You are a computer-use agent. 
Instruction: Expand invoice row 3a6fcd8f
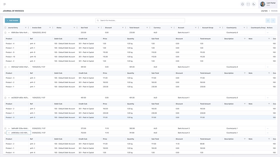pyautogui.click(x=9, y=128)
